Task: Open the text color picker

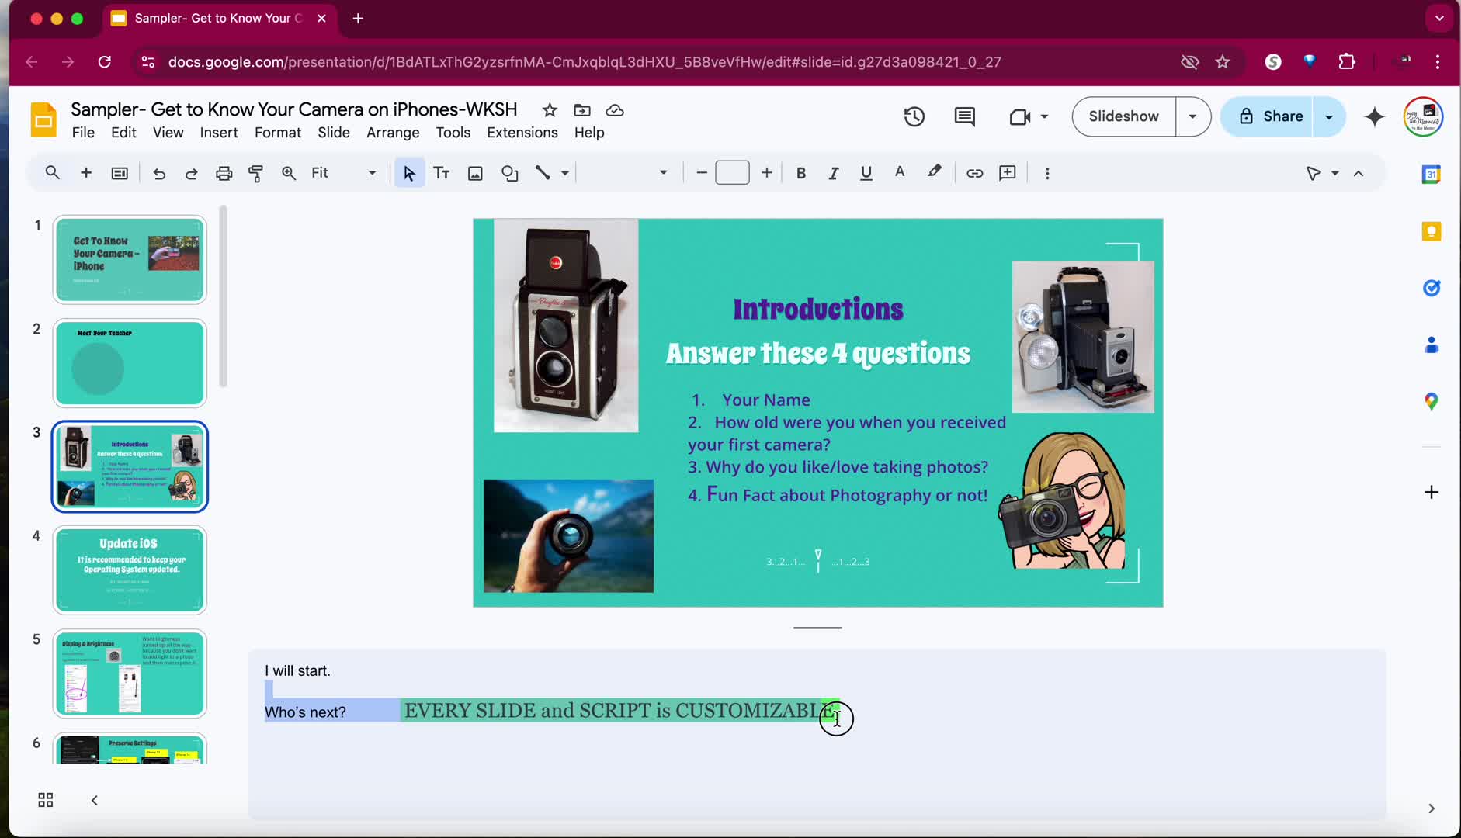Action: 900,173
